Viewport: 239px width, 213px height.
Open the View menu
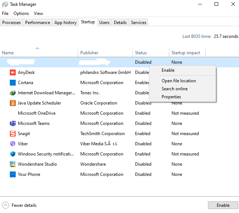(x=38, y=13)
